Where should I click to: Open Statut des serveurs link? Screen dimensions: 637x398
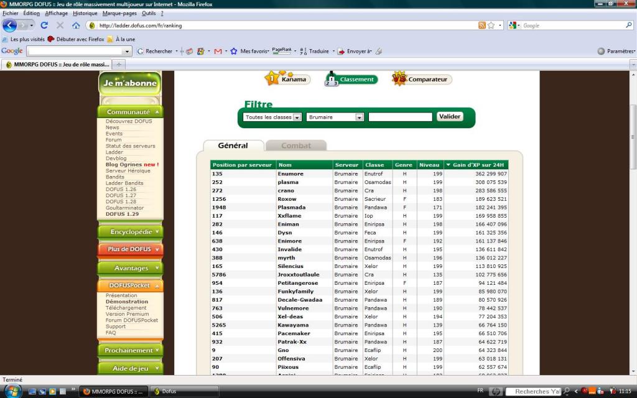pos(131,146)
